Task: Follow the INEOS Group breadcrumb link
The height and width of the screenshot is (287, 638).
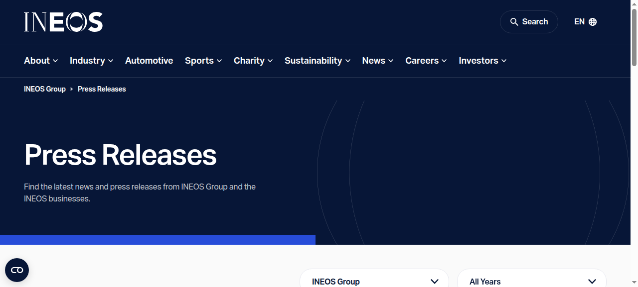Action: click(45, 89)
